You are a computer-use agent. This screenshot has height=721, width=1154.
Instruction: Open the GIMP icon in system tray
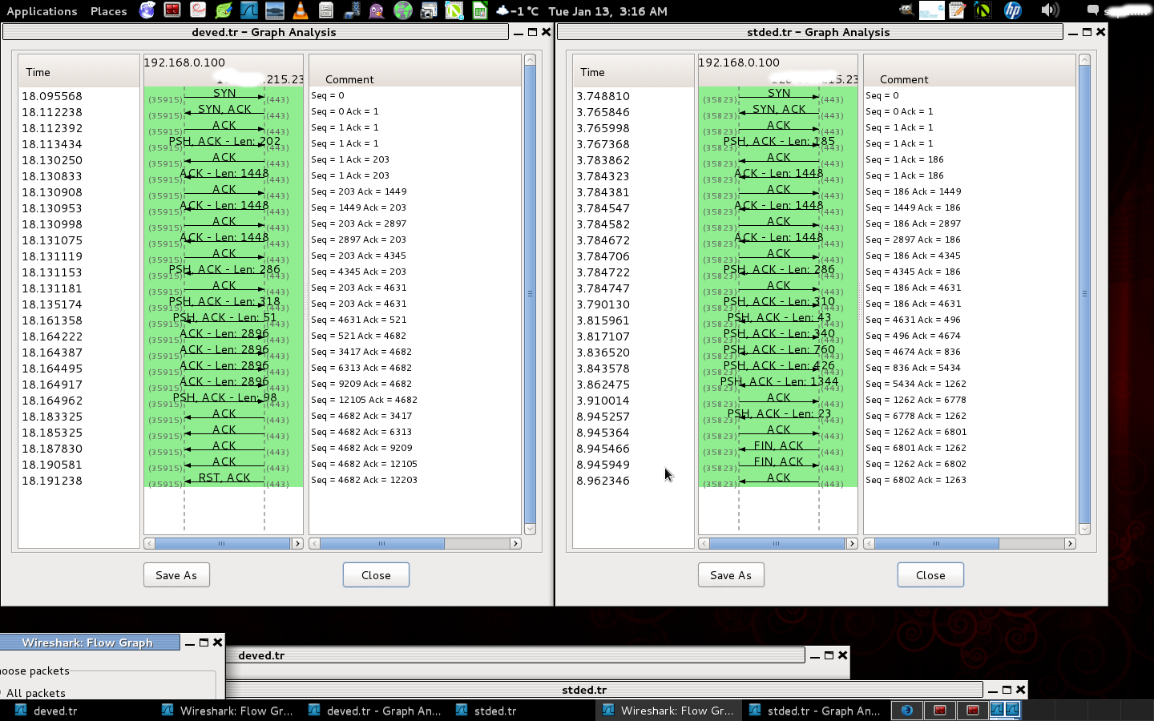[x=906, y=10]
